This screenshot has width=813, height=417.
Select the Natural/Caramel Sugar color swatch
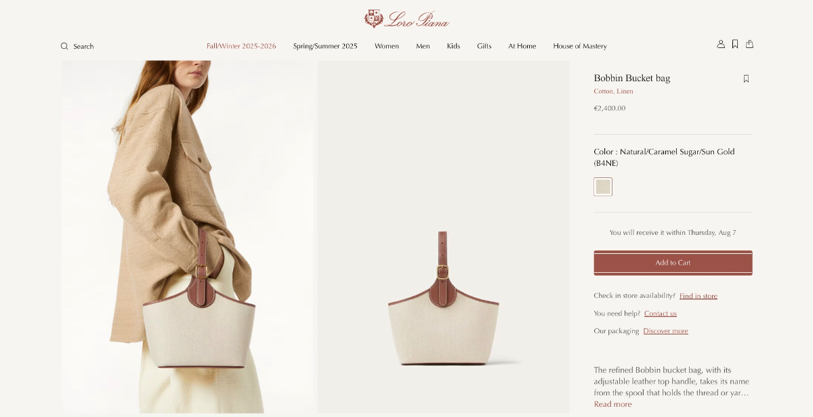pyautogui.click(x=603, y=187)
